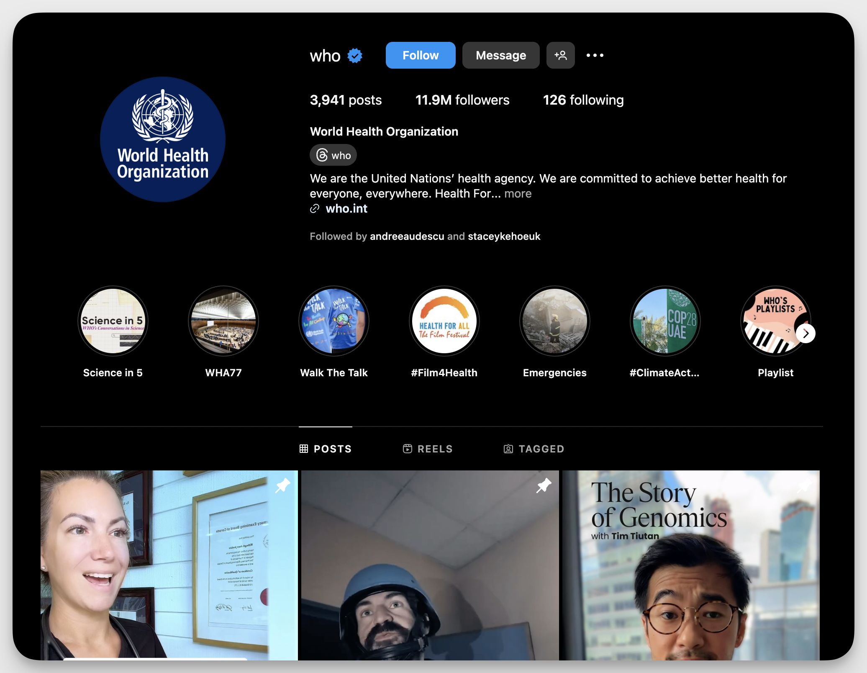Viewport: 867px width, 673px height.
Task: Switch to the REELS tab
Action: pyautogui.click(x=428, y=449)
